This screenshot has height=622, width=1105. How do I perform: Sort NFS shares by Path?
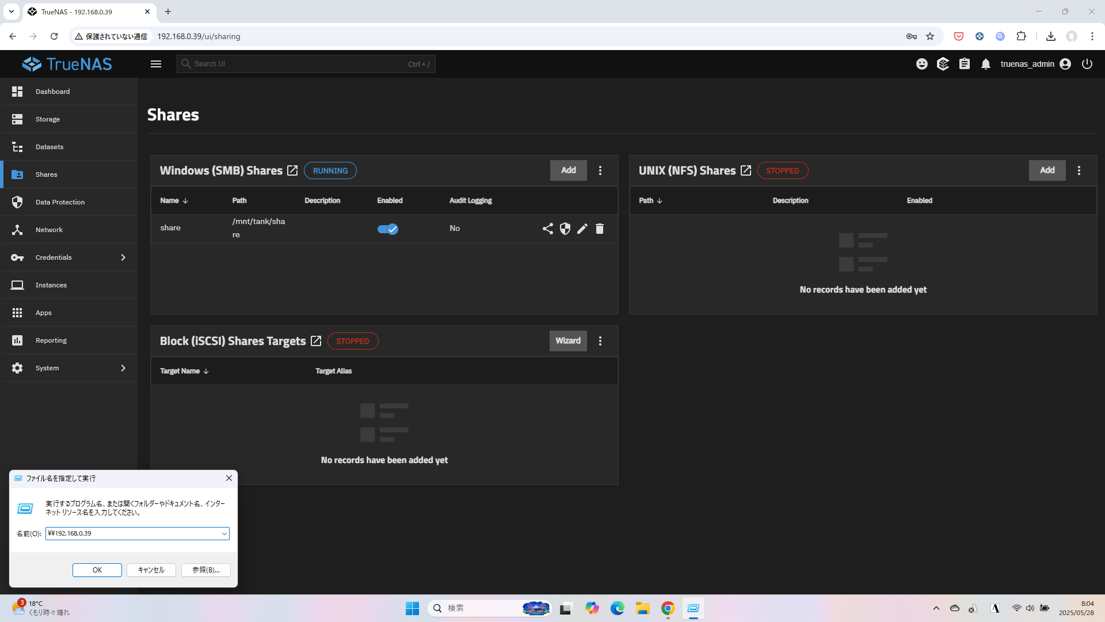pos(651,200)
